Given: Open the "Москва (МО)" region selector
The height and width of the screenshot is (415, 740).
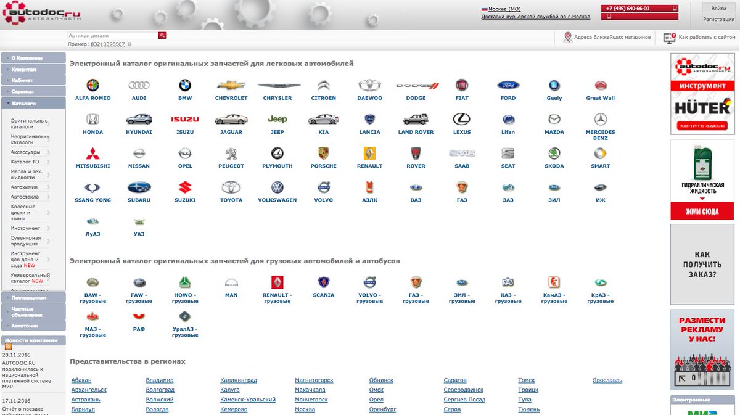Looking at the screenshot, I should [x=504, y=9].
